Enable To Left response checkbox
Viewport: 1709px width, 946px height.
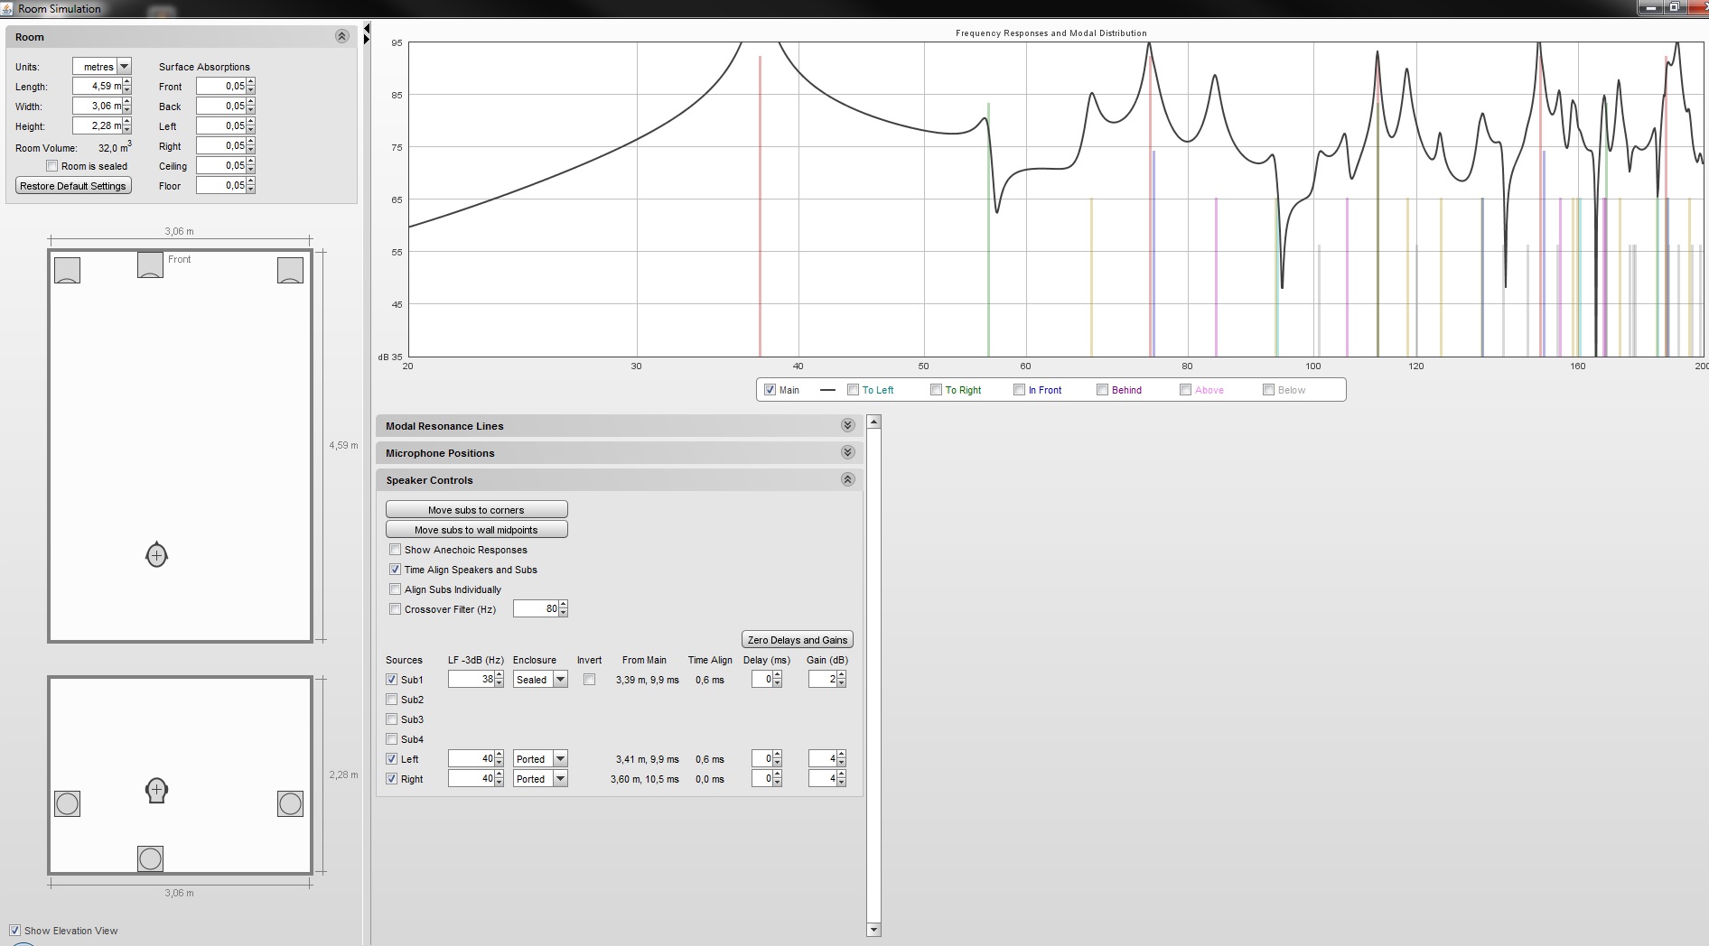point(853,390)
